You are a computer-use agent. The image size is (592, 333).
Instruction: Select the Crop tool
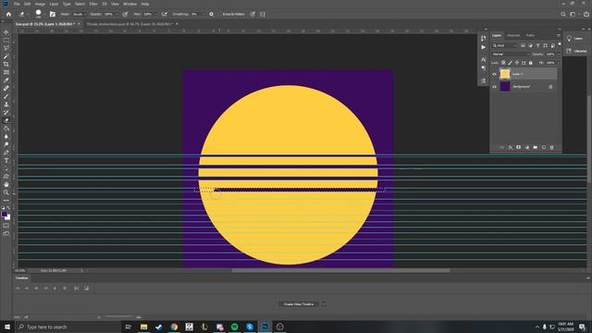tap(6, 64)
